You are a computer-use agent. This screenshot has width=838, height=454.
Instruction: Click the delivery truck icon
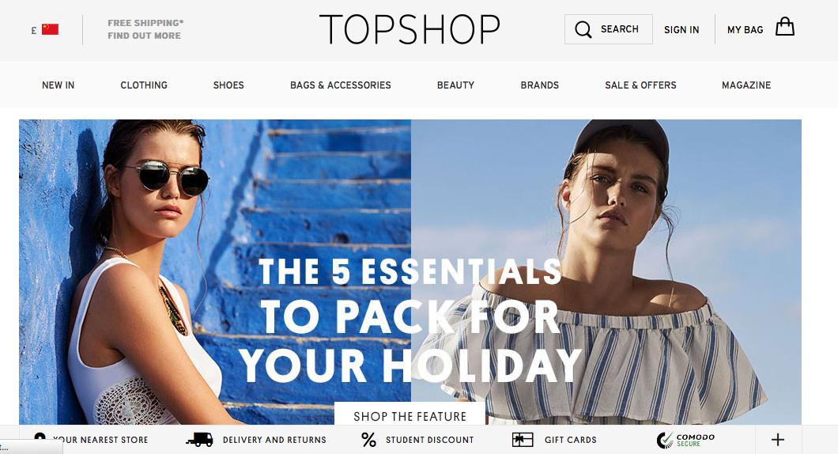pyautogui.click(x=199, y=440)
